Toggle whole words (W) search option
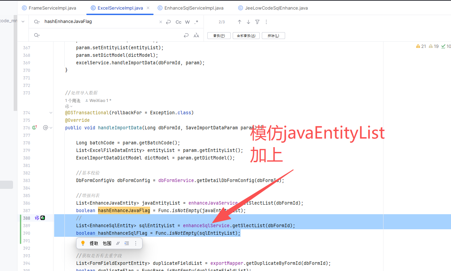The width and height of the screenshot is (451, 271). point(187,22)
